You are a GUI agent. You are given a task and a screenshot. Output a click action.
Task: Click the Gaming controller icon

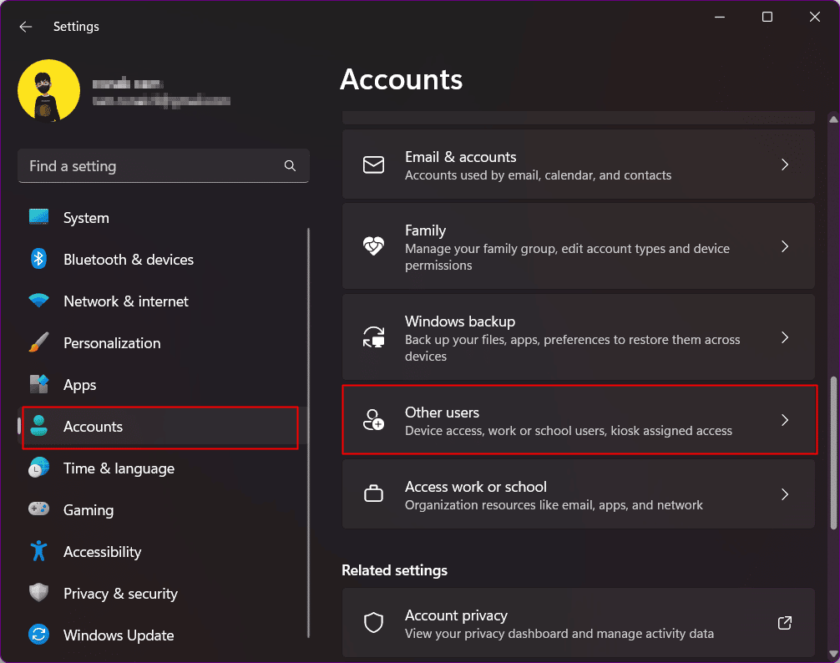pyautogui.click(x=38, y=509)
